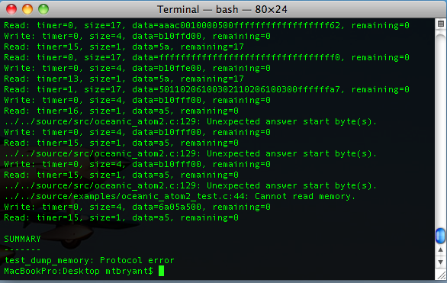Screen dimensions: 447x283
Task: Click the window resize grip corner
Action: click(441, 275)
